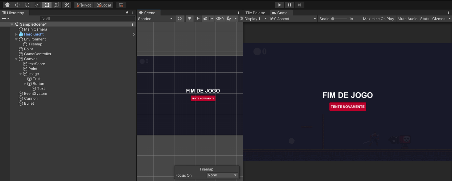Select Bullet object in Hierarchy
Screen dimensions: 452x181
coord(29,103)
